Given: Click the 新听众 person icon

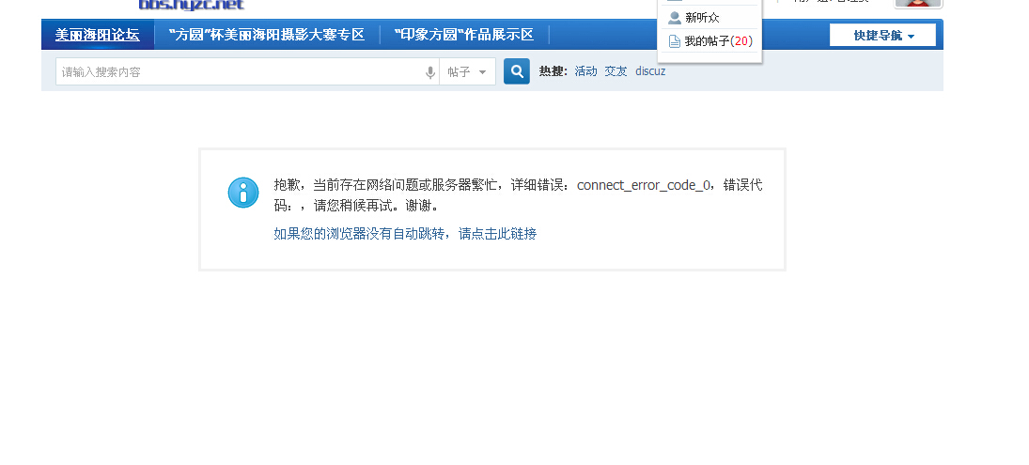Looking at the screenshot, I should [674, 18].
